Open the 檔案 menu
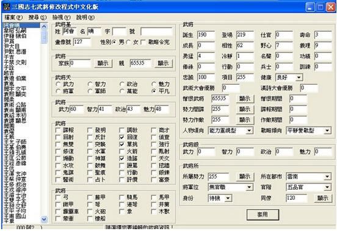The height and width of the screenshot is (231, 337). pos(13,18)
